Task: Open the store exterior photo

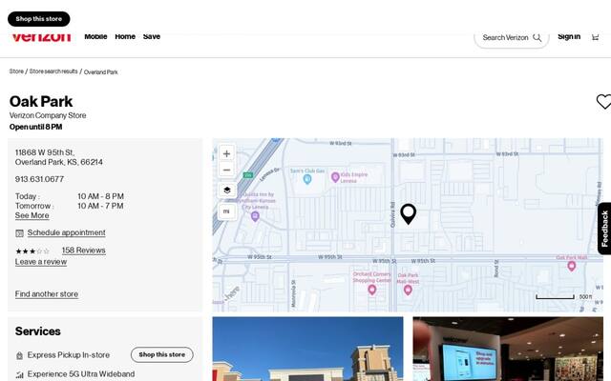Action: click(307, 350)
